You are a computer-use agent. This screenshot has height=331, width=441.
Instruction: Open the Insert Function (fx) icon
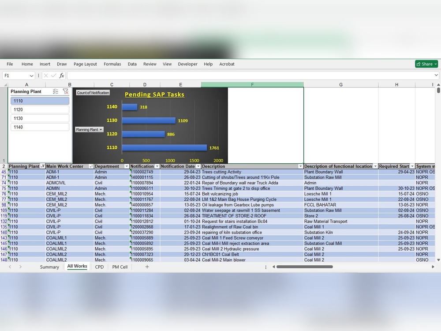(x=61, y=75)
